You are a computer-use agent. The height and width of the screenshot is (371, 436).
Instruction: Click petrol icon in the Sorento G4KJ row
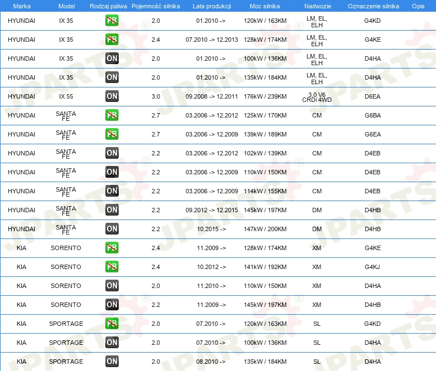[x=112, y=266]
